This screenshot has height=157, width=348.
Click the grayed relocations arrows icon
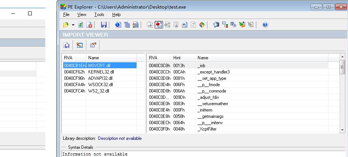(x=193, y=25)
